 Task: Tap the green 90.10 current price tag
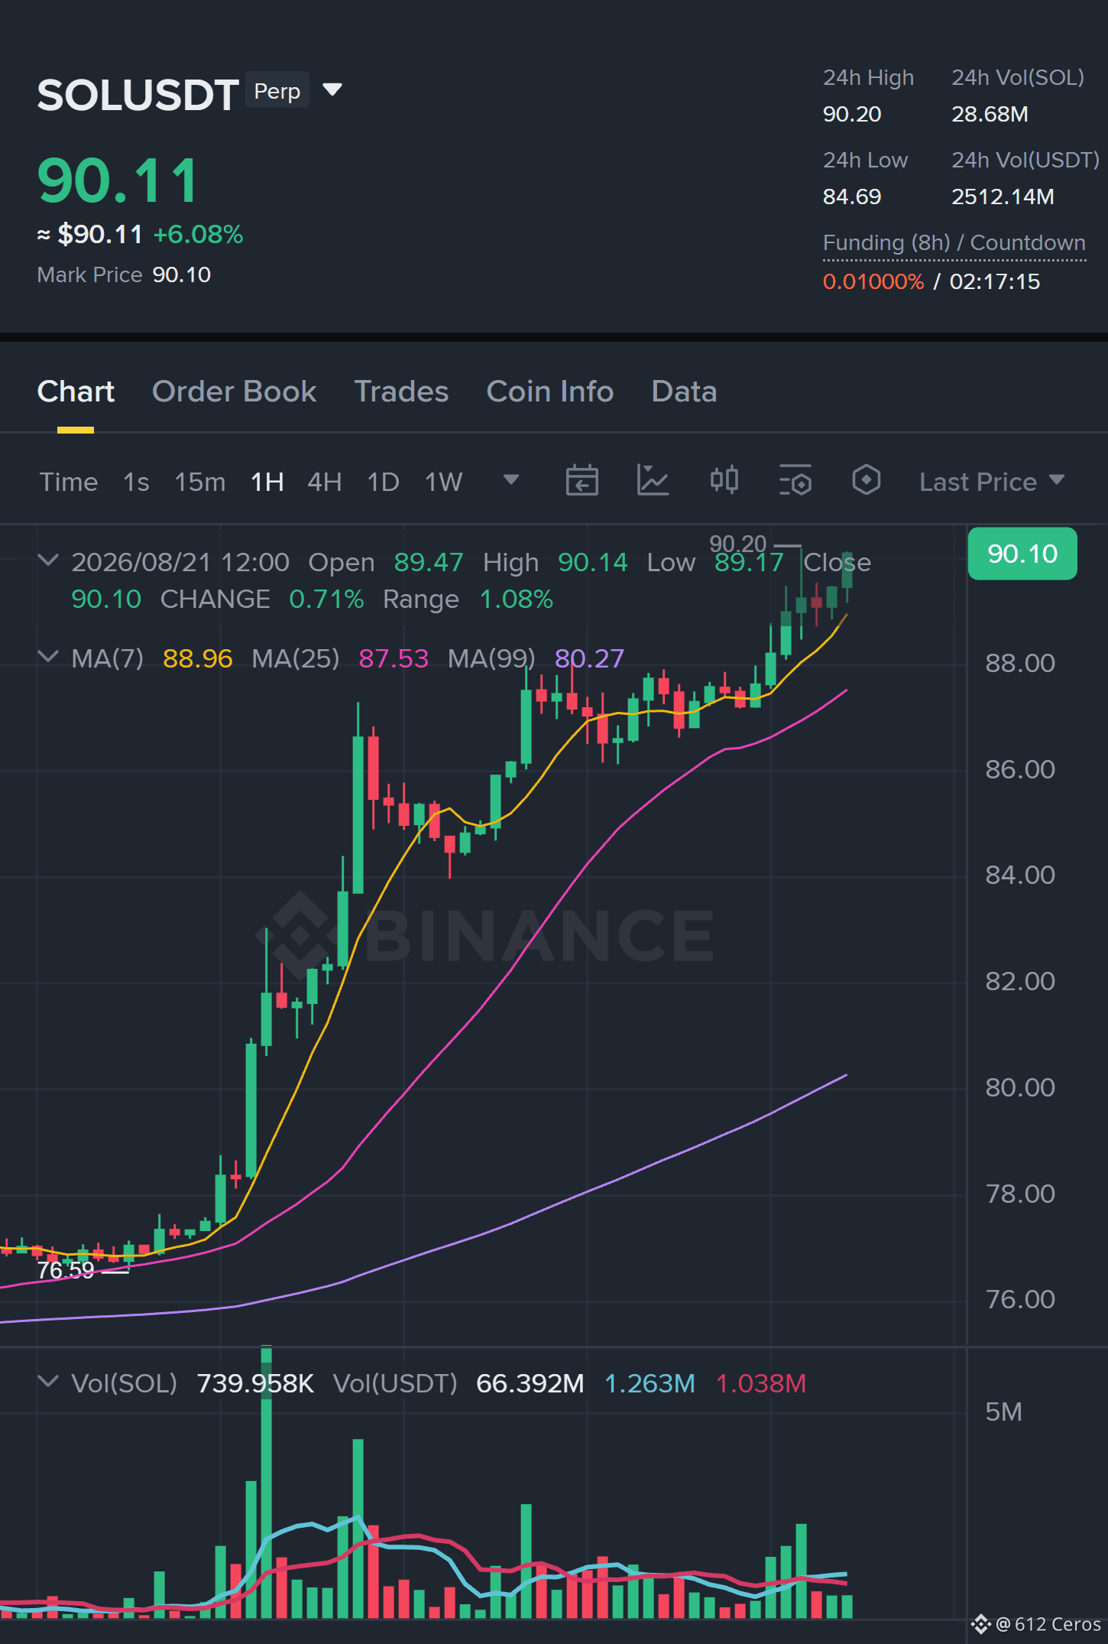pos(1022,554)
